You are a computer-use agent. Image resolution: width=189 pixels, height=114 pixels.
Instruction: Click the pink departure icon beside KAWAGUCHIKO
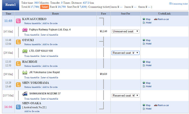(18, 21)
